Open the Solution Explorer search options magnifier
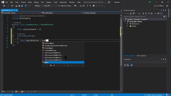Viewport: 171px width, 96px height. (x=164, y=17)
